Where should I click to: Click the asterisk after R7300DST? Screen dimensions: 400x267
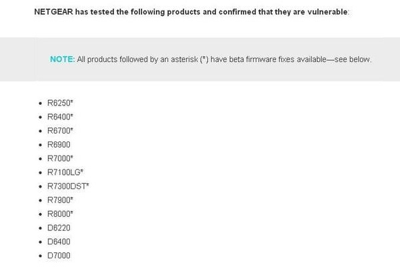pos(87,184)
